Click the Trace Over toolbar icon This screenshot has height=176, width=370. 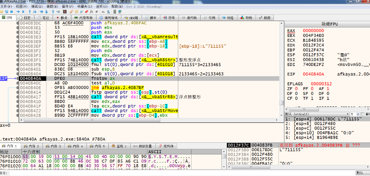pyautogui.click(x=47, y=12)
